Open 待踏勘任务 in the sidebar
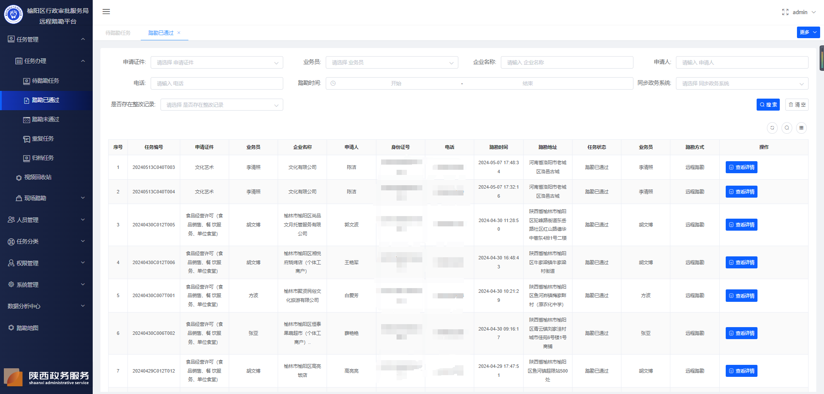 (46, 81)
